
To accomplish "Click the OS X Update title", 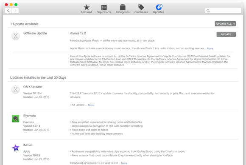I will pyautogui.click(x=33, y=87).
